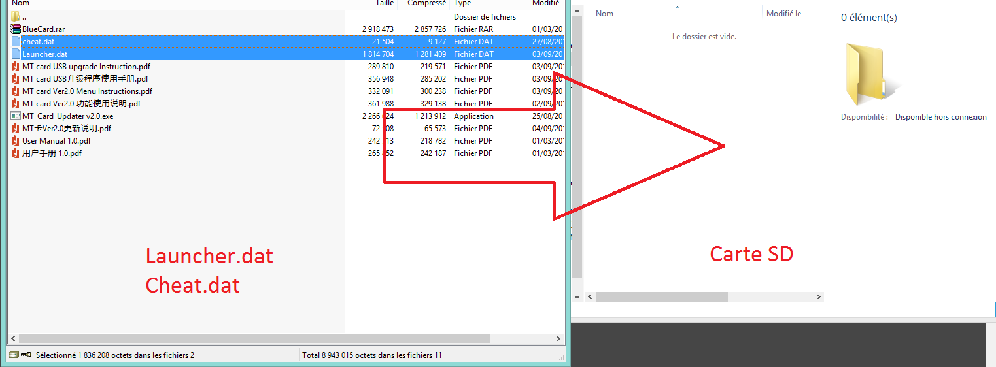The height and width of the screenshot is (367, 996).
Task: Sort archive list by Compressé column
Action: click(x=426, y=3)
